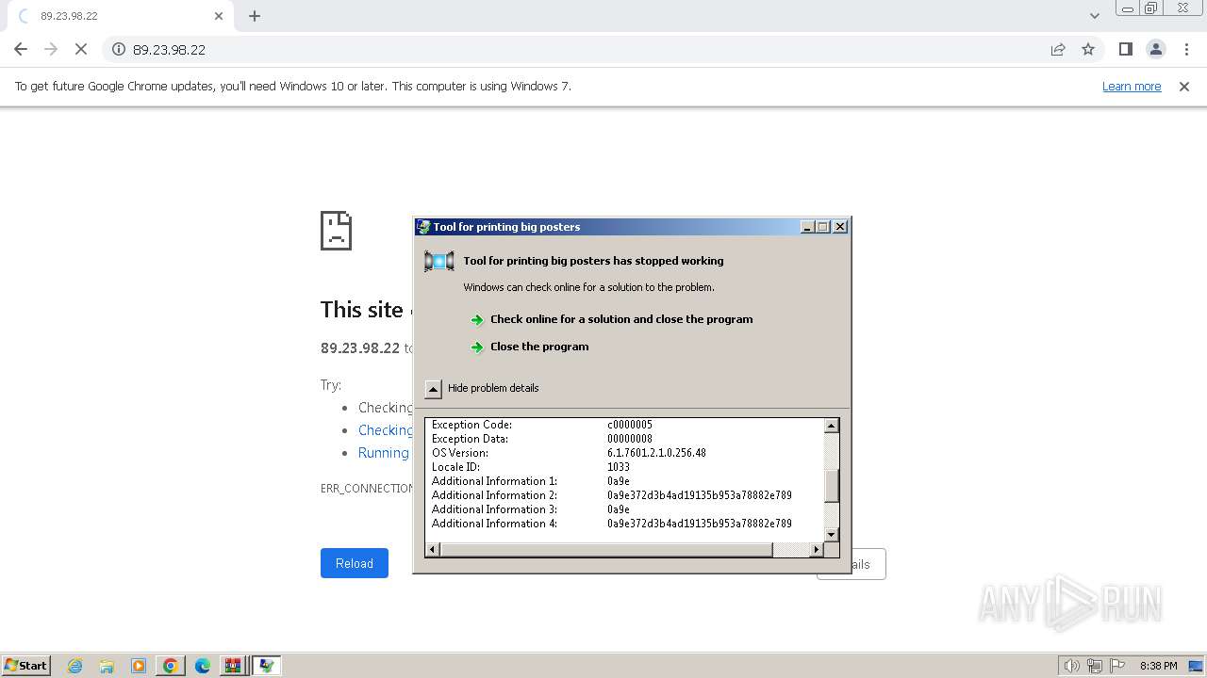Open Windows Explorer folder from taskbar

click(x=107, y=666)
